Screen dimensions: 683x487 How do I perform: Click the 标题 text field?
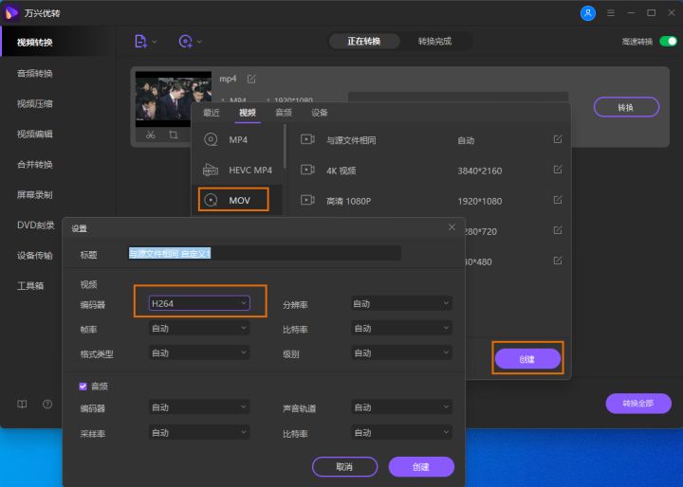265,253
